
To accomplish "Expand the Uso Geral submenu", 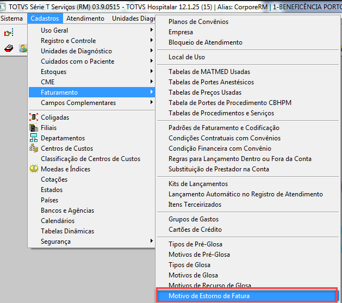I will coord(91,30).
